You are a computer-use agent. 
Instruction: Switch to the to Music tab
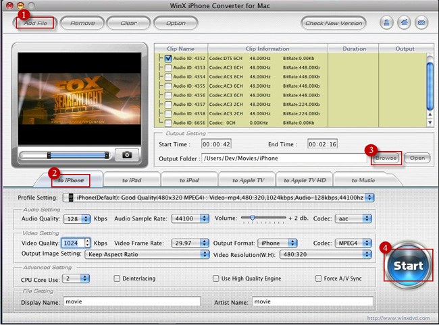tap(363, 180)
